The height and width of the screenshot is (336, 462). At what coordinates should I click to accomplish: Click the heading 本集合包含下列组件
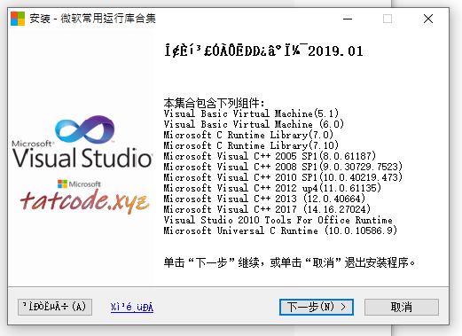pos(214,103)
